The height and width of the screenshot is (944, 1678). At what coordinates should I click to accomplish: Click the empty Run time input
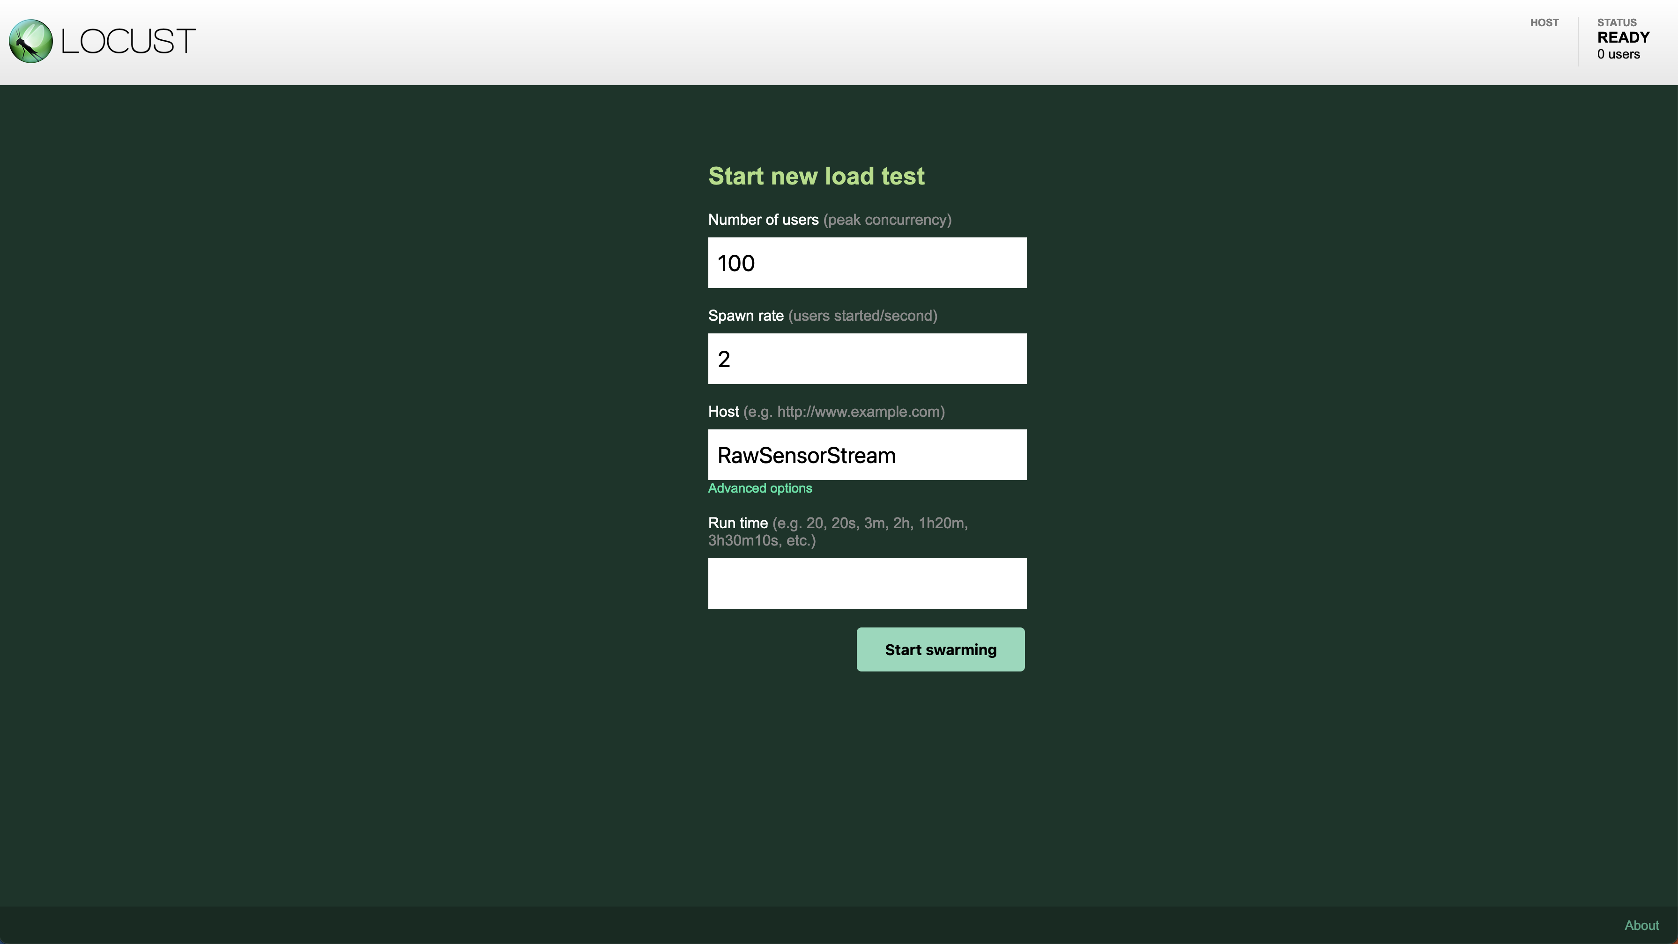tap(866, 583)
